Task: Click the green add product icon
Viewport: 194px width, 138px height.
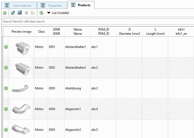Action: tap(5, 13)
